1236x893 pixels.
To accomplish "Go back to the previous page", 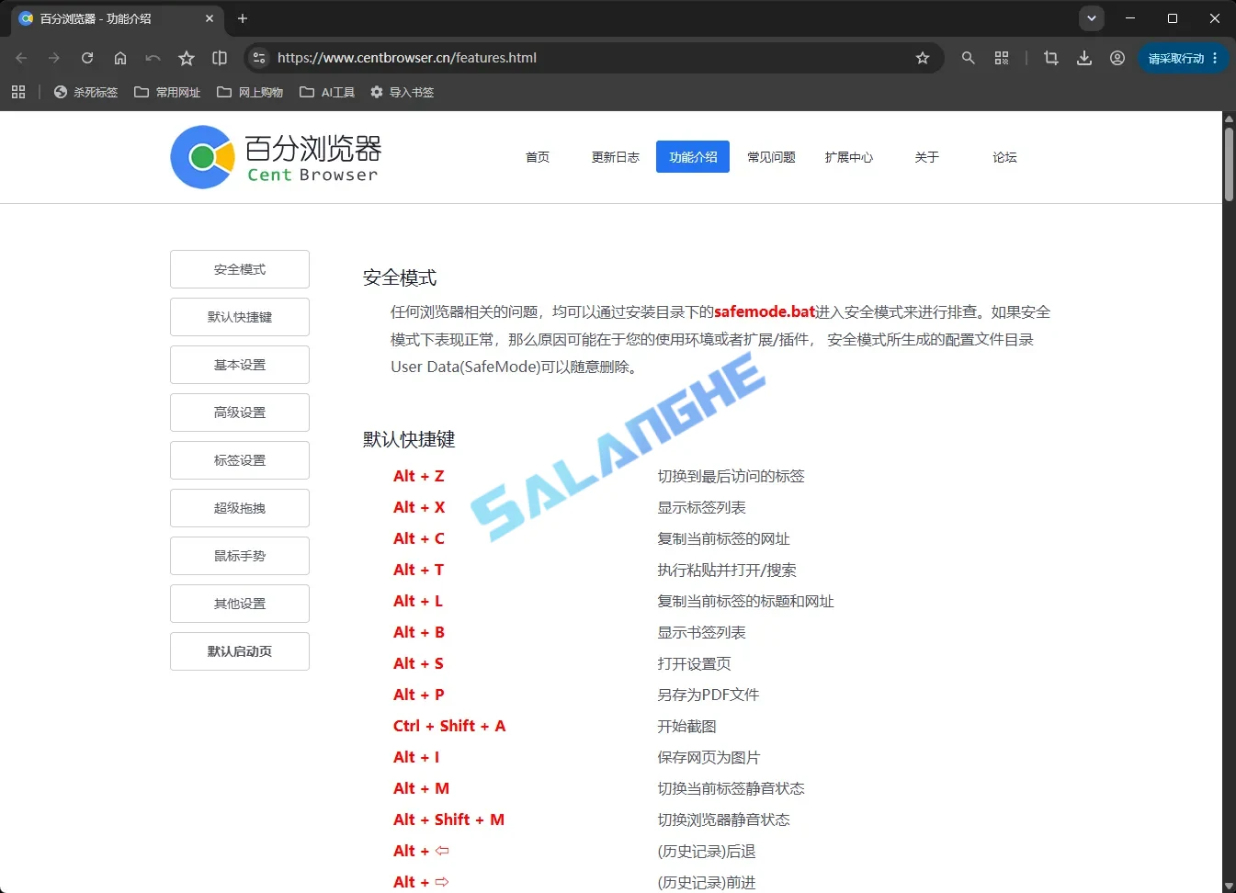I will [21, 58].
